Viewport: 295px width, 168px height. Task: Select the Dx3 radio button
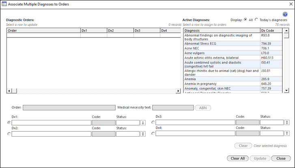pyautogui.click(x=153, y=122)
